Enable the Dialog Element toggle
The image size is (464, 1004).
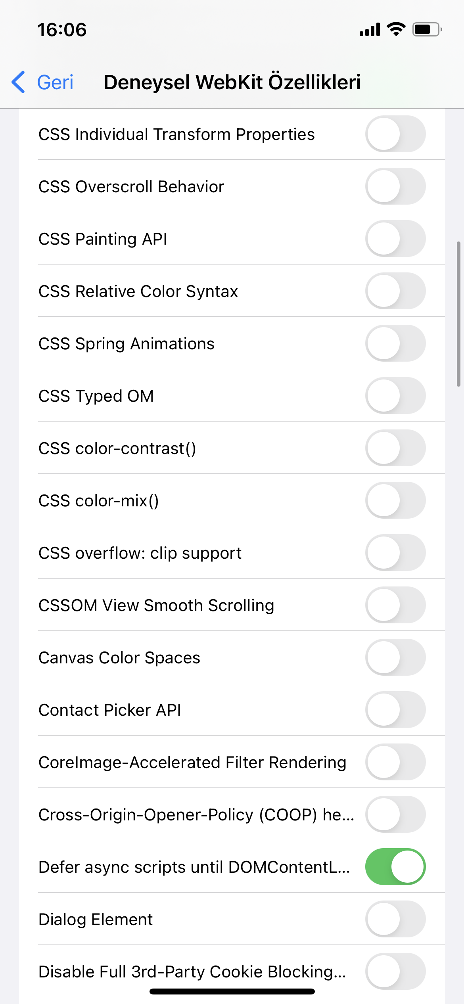[x=395, y=919]
